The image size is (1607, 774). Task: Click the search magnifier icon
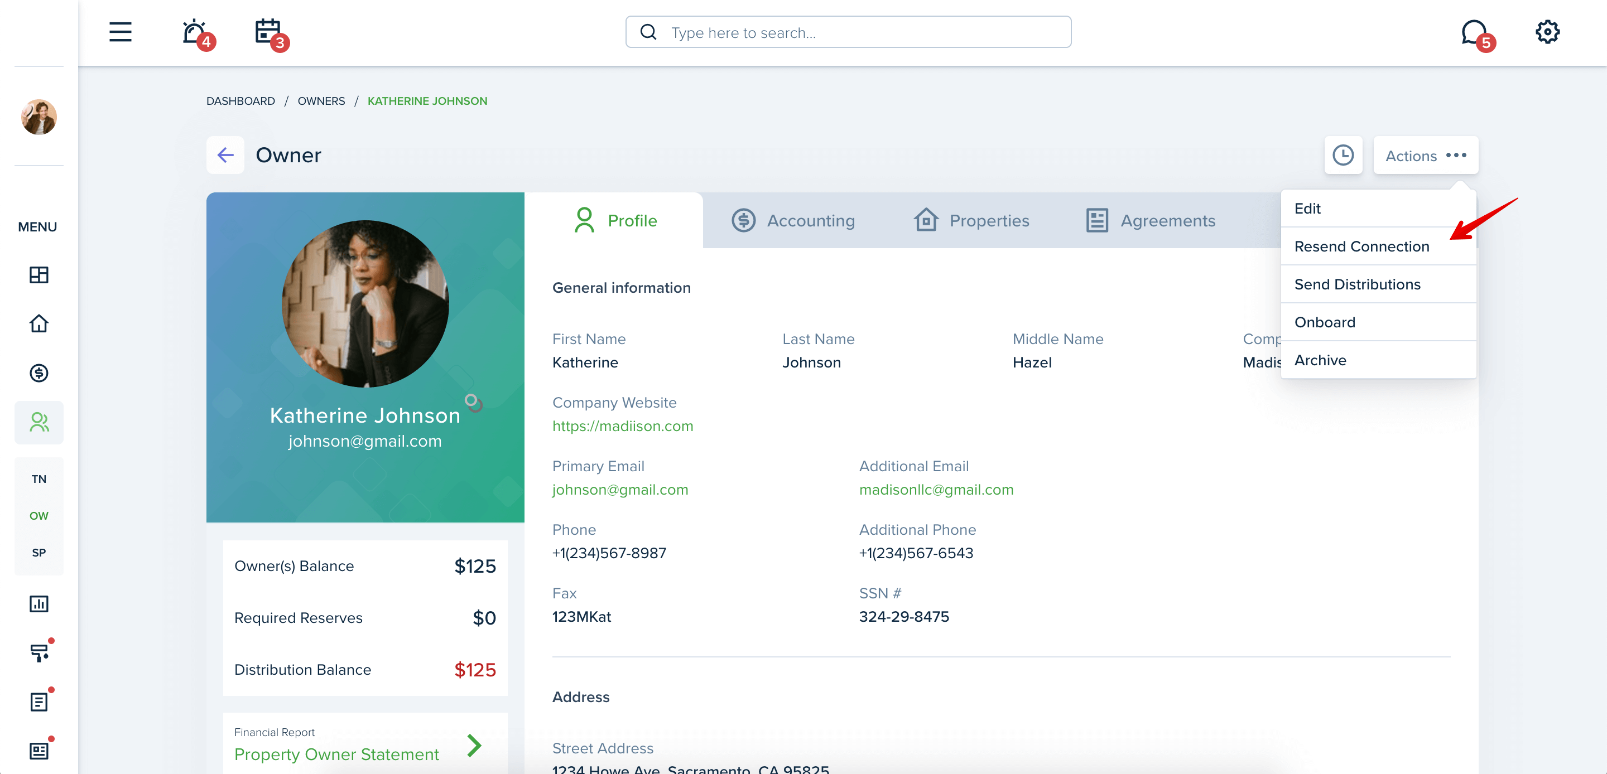tap(648, 32)
